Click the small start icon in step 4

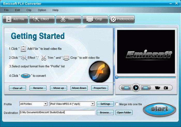26,76
